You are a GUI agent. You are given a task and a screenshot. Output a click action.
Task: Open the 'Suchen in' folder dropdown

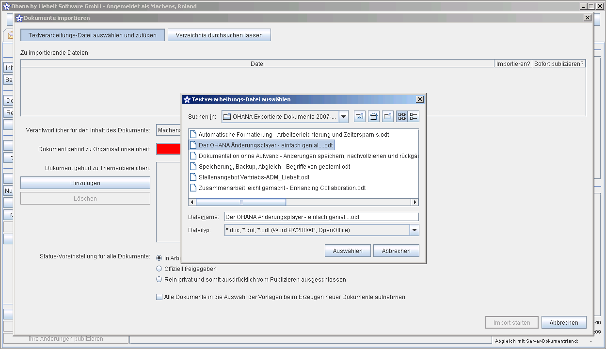pyautogui.click(x=344, y=116)
